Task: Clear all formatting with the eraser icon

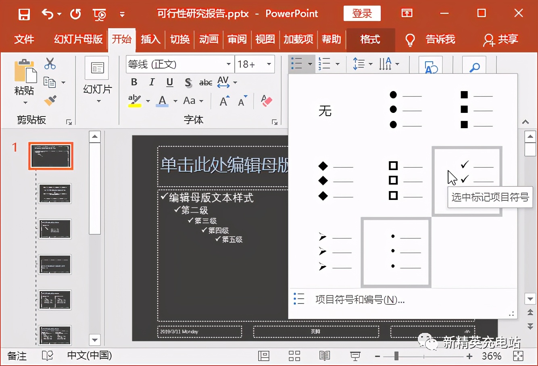Action: (266, 101)
